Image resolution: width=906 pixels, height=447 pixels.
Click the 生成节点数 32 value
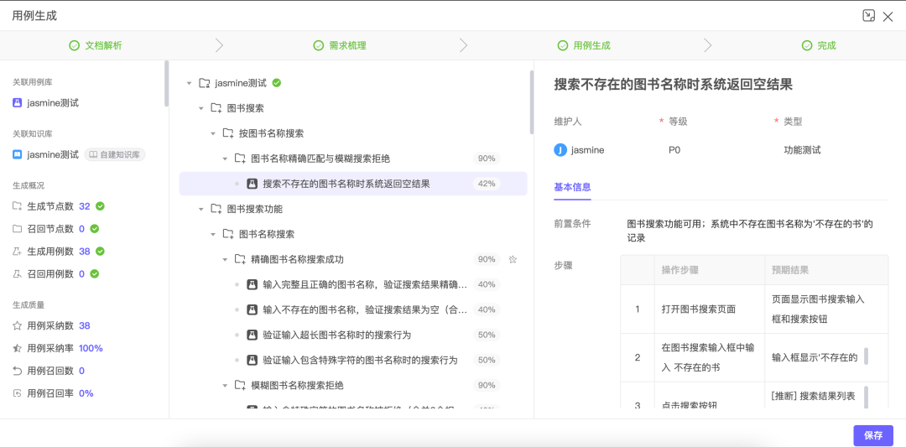pyautogui.click(x=85, y=206)
